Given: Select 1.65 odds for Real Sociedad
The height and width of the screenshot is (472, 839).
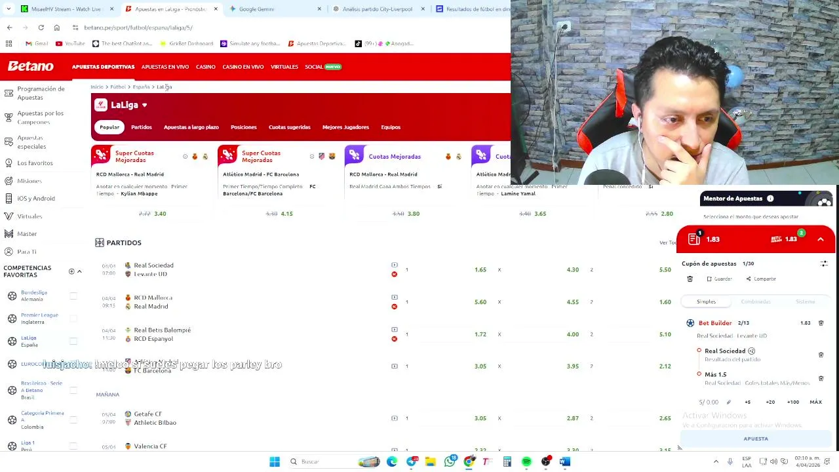Looking at the screenshot, I should coord(480,270).
